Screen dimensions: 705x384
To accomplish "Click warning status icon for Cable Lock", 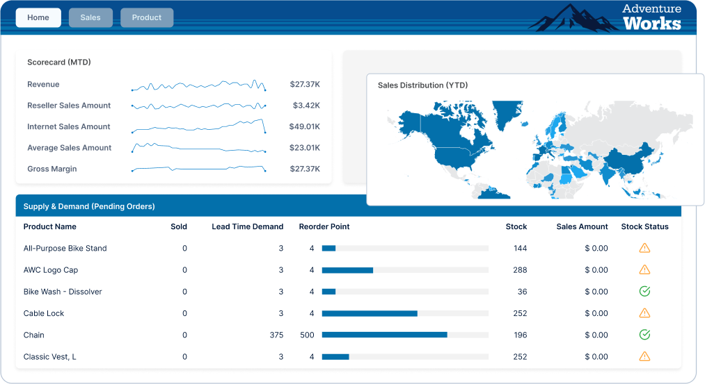I will (644, 313).
